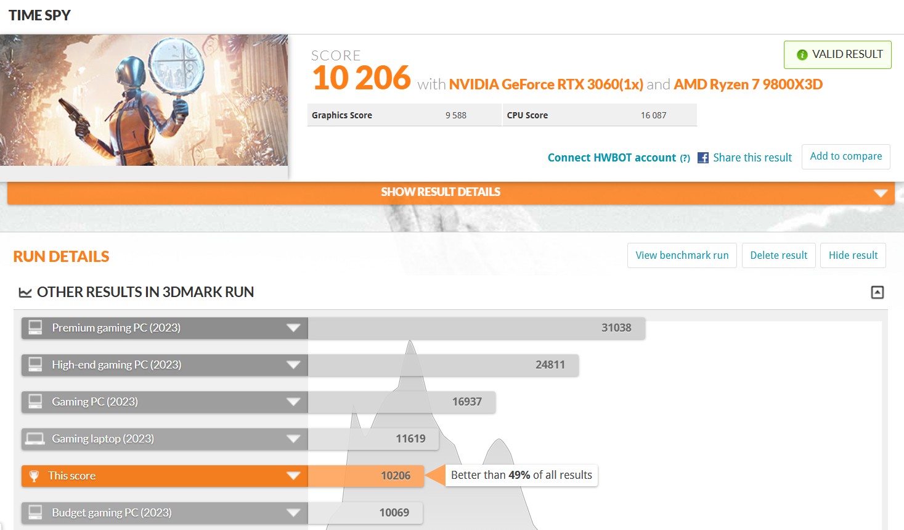This screenshot has width=904, height=530.
Task: Click the View benchmark run button
Action: click(x=682, y=256)
